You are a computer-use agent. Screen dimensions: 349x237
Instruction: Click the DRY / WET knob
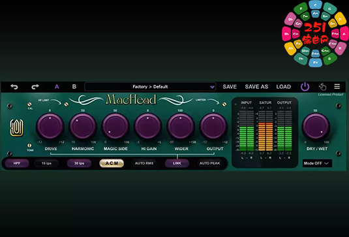pos(316,126)
